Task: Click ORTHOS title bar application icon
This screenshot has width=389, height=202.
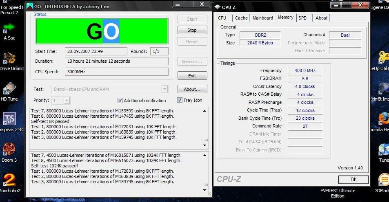Action: click(x=29, y=6)
